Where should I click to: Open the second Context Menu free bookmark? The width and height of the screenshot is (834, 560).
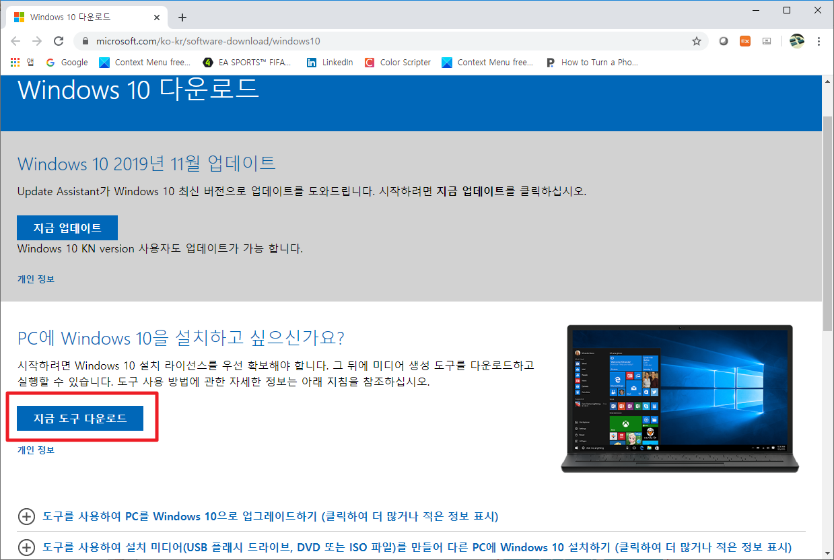pos(487,62)
